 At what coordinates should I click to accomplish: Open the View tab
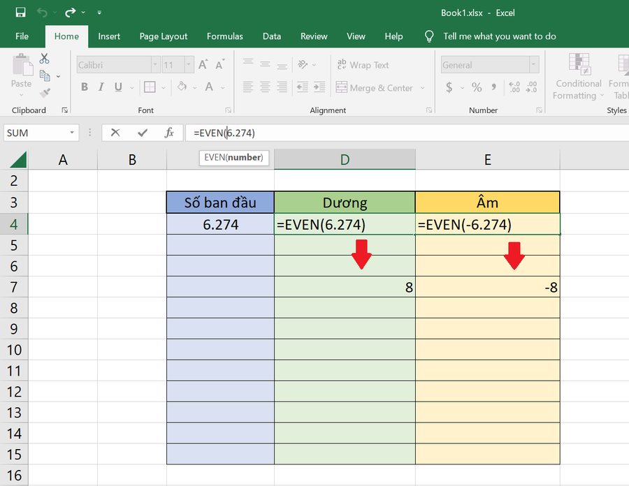coord(356,36)
